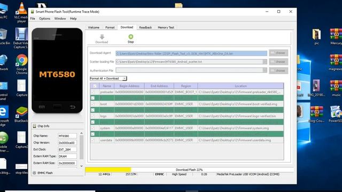Expand the Authentication File dropdown arrow
Screen dimensions: 342x192
265,70
